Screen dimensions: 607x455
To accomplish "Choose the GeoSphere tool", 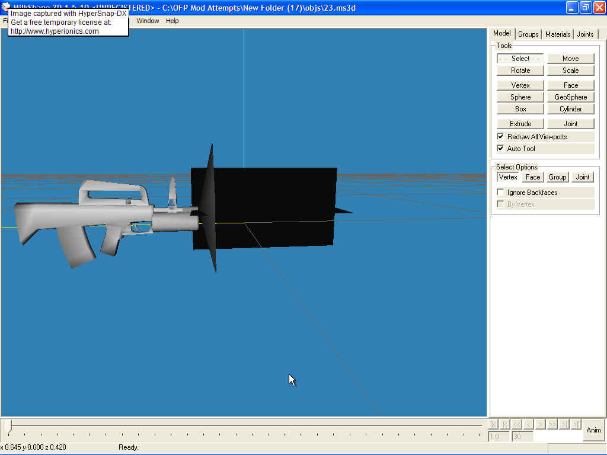I will [x=570, y=97].
